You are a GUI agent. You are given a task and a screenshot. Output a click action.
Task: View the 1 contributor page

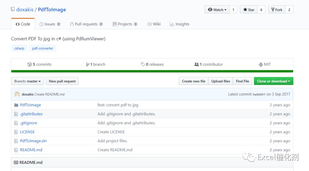coord(209,65)
